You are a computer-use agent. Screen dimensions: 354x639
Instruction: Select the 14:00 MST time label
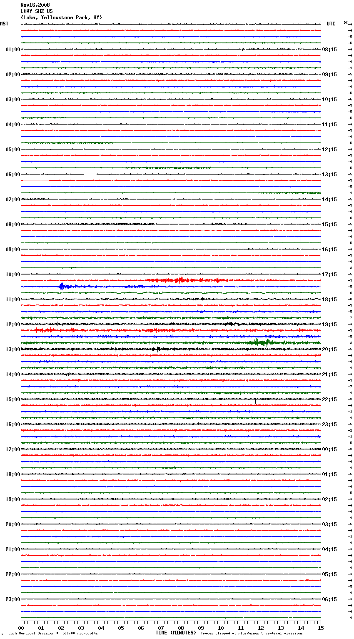(x=13, y=374)
